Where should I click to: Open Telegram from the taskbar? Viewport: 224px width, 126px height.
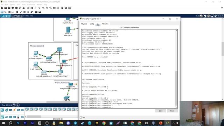(x=75, y=123)
